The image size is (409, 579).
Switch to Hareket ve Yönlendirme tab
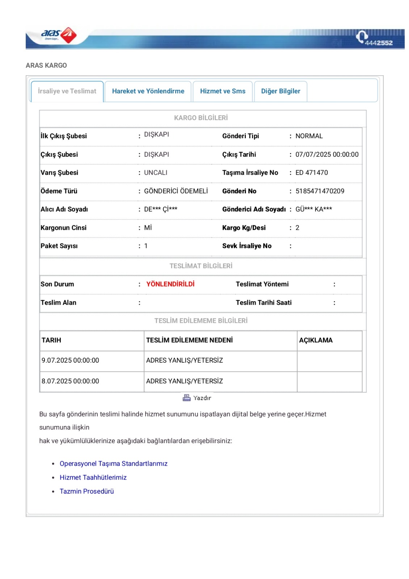click(148, 91)
